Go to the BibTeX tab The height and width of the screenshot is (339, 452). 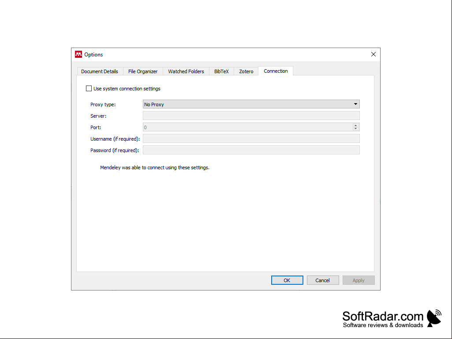coord(221,71)
